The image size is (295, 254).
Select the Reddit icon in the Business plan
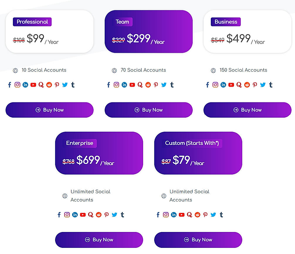tap(247, 85)
